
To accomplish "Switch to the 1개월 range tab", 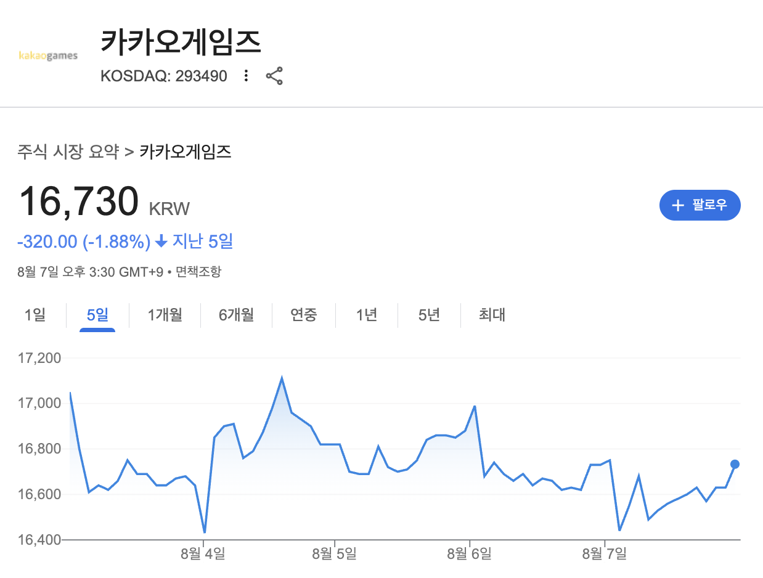I will click(x=165, y=315).
